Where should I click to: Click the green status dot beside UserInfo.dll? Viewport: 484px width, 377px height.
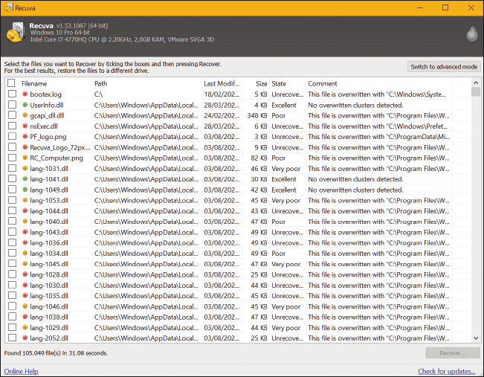[x=25, y=106]
